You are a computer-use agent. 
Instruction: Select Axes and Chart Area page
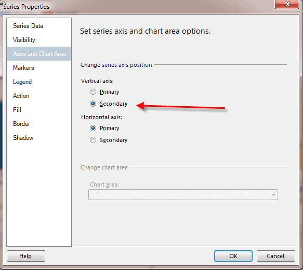click(39, 53)
